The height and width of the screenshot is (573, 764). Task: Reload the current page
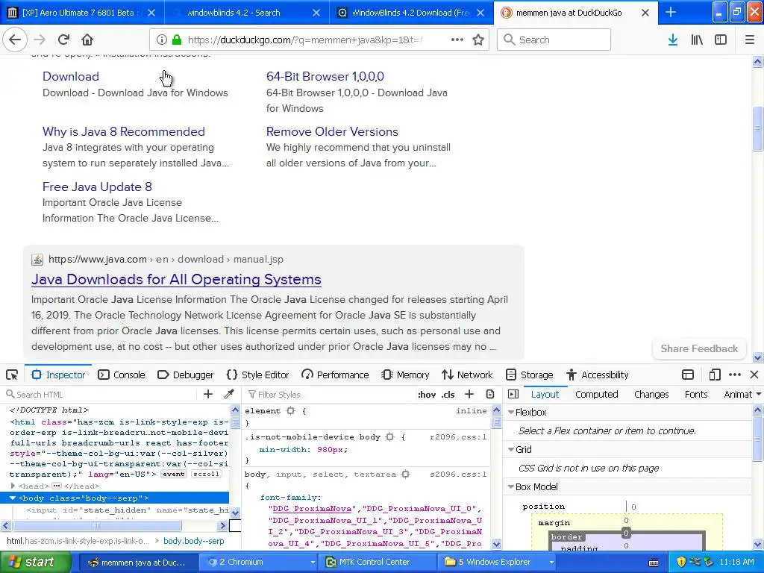click(x=63, y=40)
